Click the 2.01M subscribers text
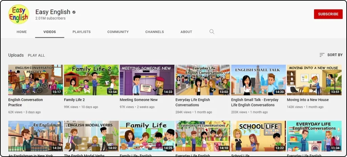The image size is (347, 157). 50,18
